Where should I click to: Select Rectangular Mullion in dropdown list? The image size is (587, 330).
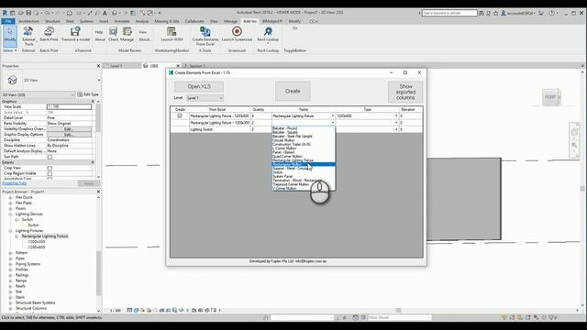pos(304,164)
